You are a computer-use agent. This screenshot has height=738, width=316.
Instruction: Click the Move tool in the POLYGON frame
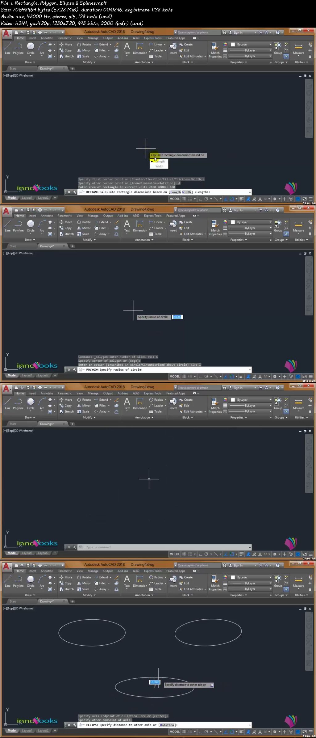[66, 222]
